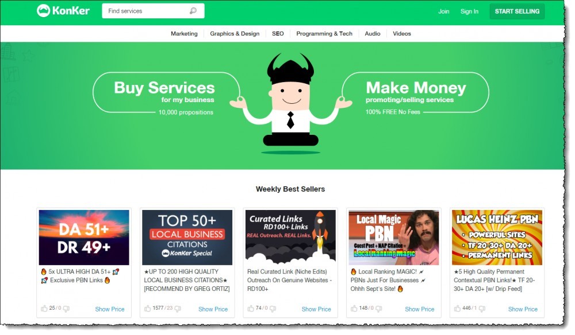
Task: Show Price for Top 50+ Citations
Action: click(213, 309)
